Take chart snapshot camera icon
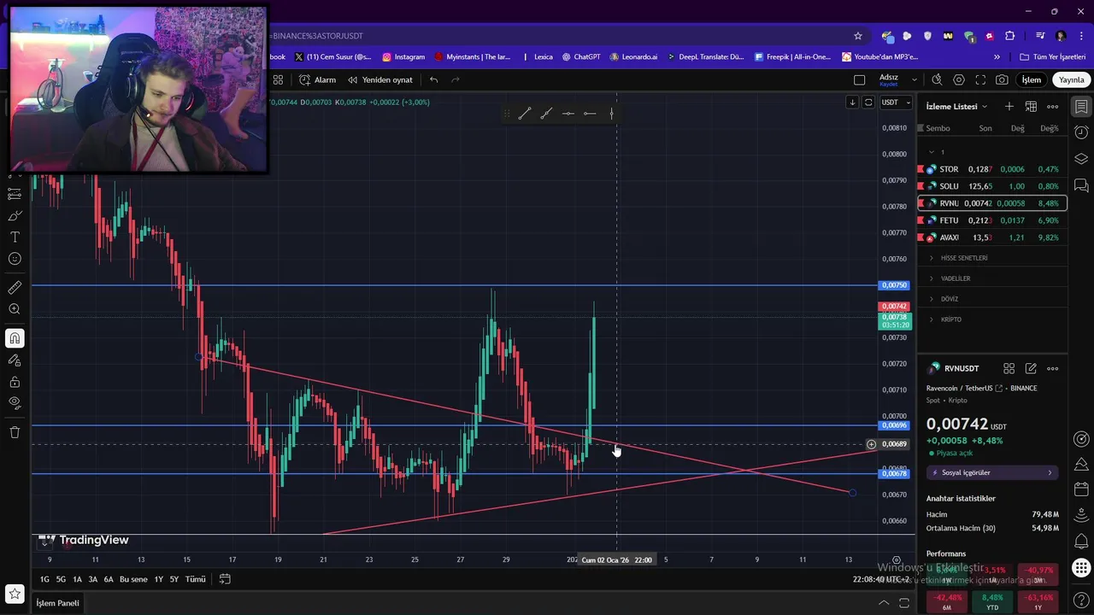The height and width of the screenshot is (615, 1094). (1002, 79)
